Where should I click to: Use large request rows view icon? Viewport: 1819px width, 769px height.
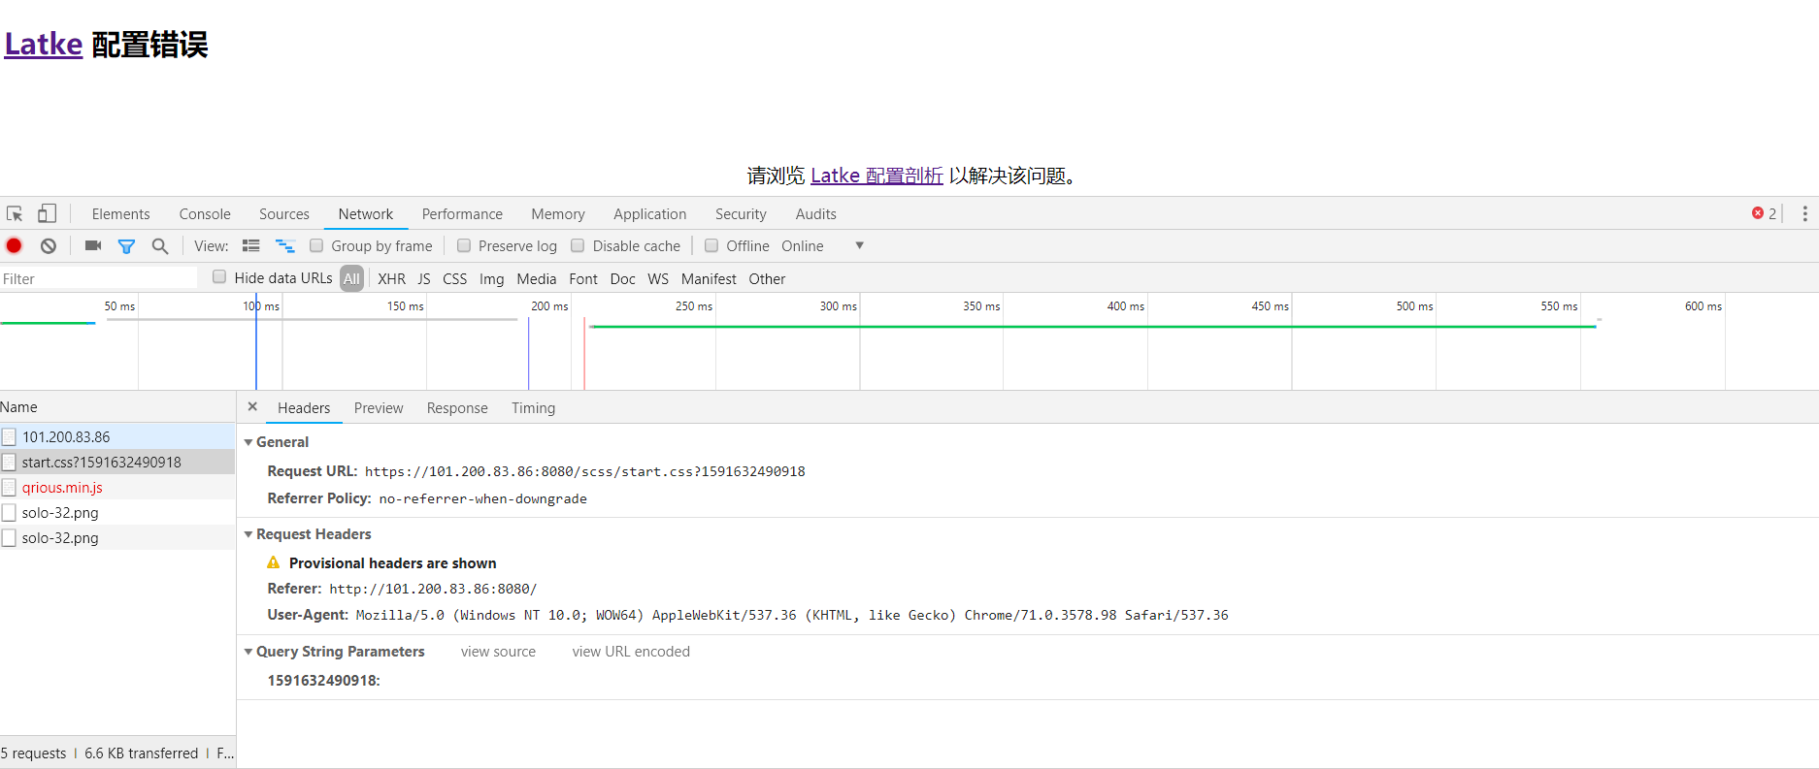251,245
